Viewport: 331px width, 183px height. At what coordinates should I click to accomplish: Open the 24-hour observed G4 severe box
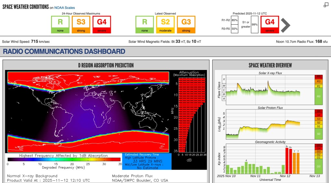pos(102,25)
